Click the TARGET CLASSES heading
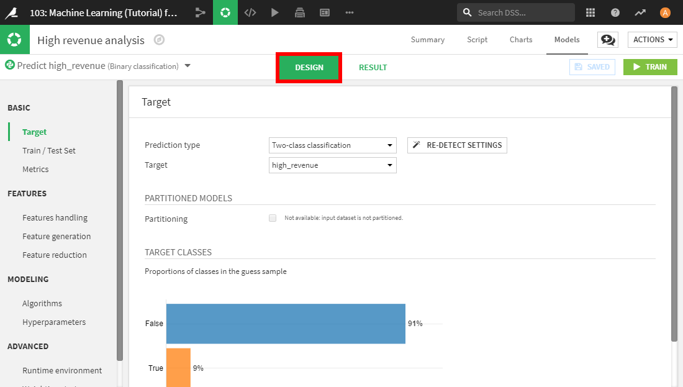This screenshot has height=387, width=683. [178, 252]
